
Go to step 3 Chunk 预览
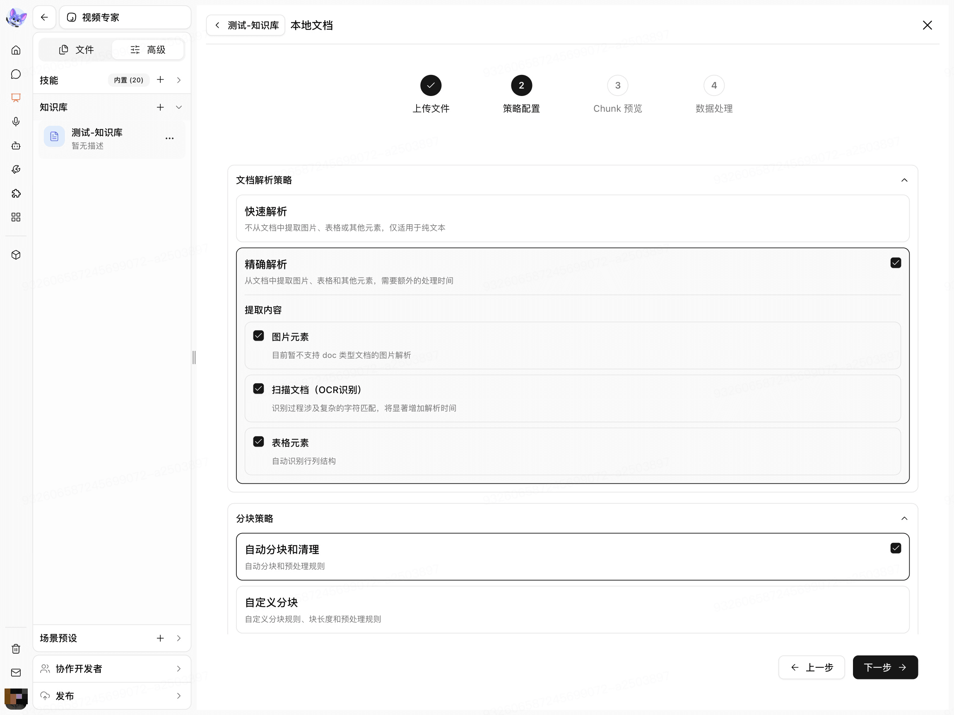click(617, 94)
